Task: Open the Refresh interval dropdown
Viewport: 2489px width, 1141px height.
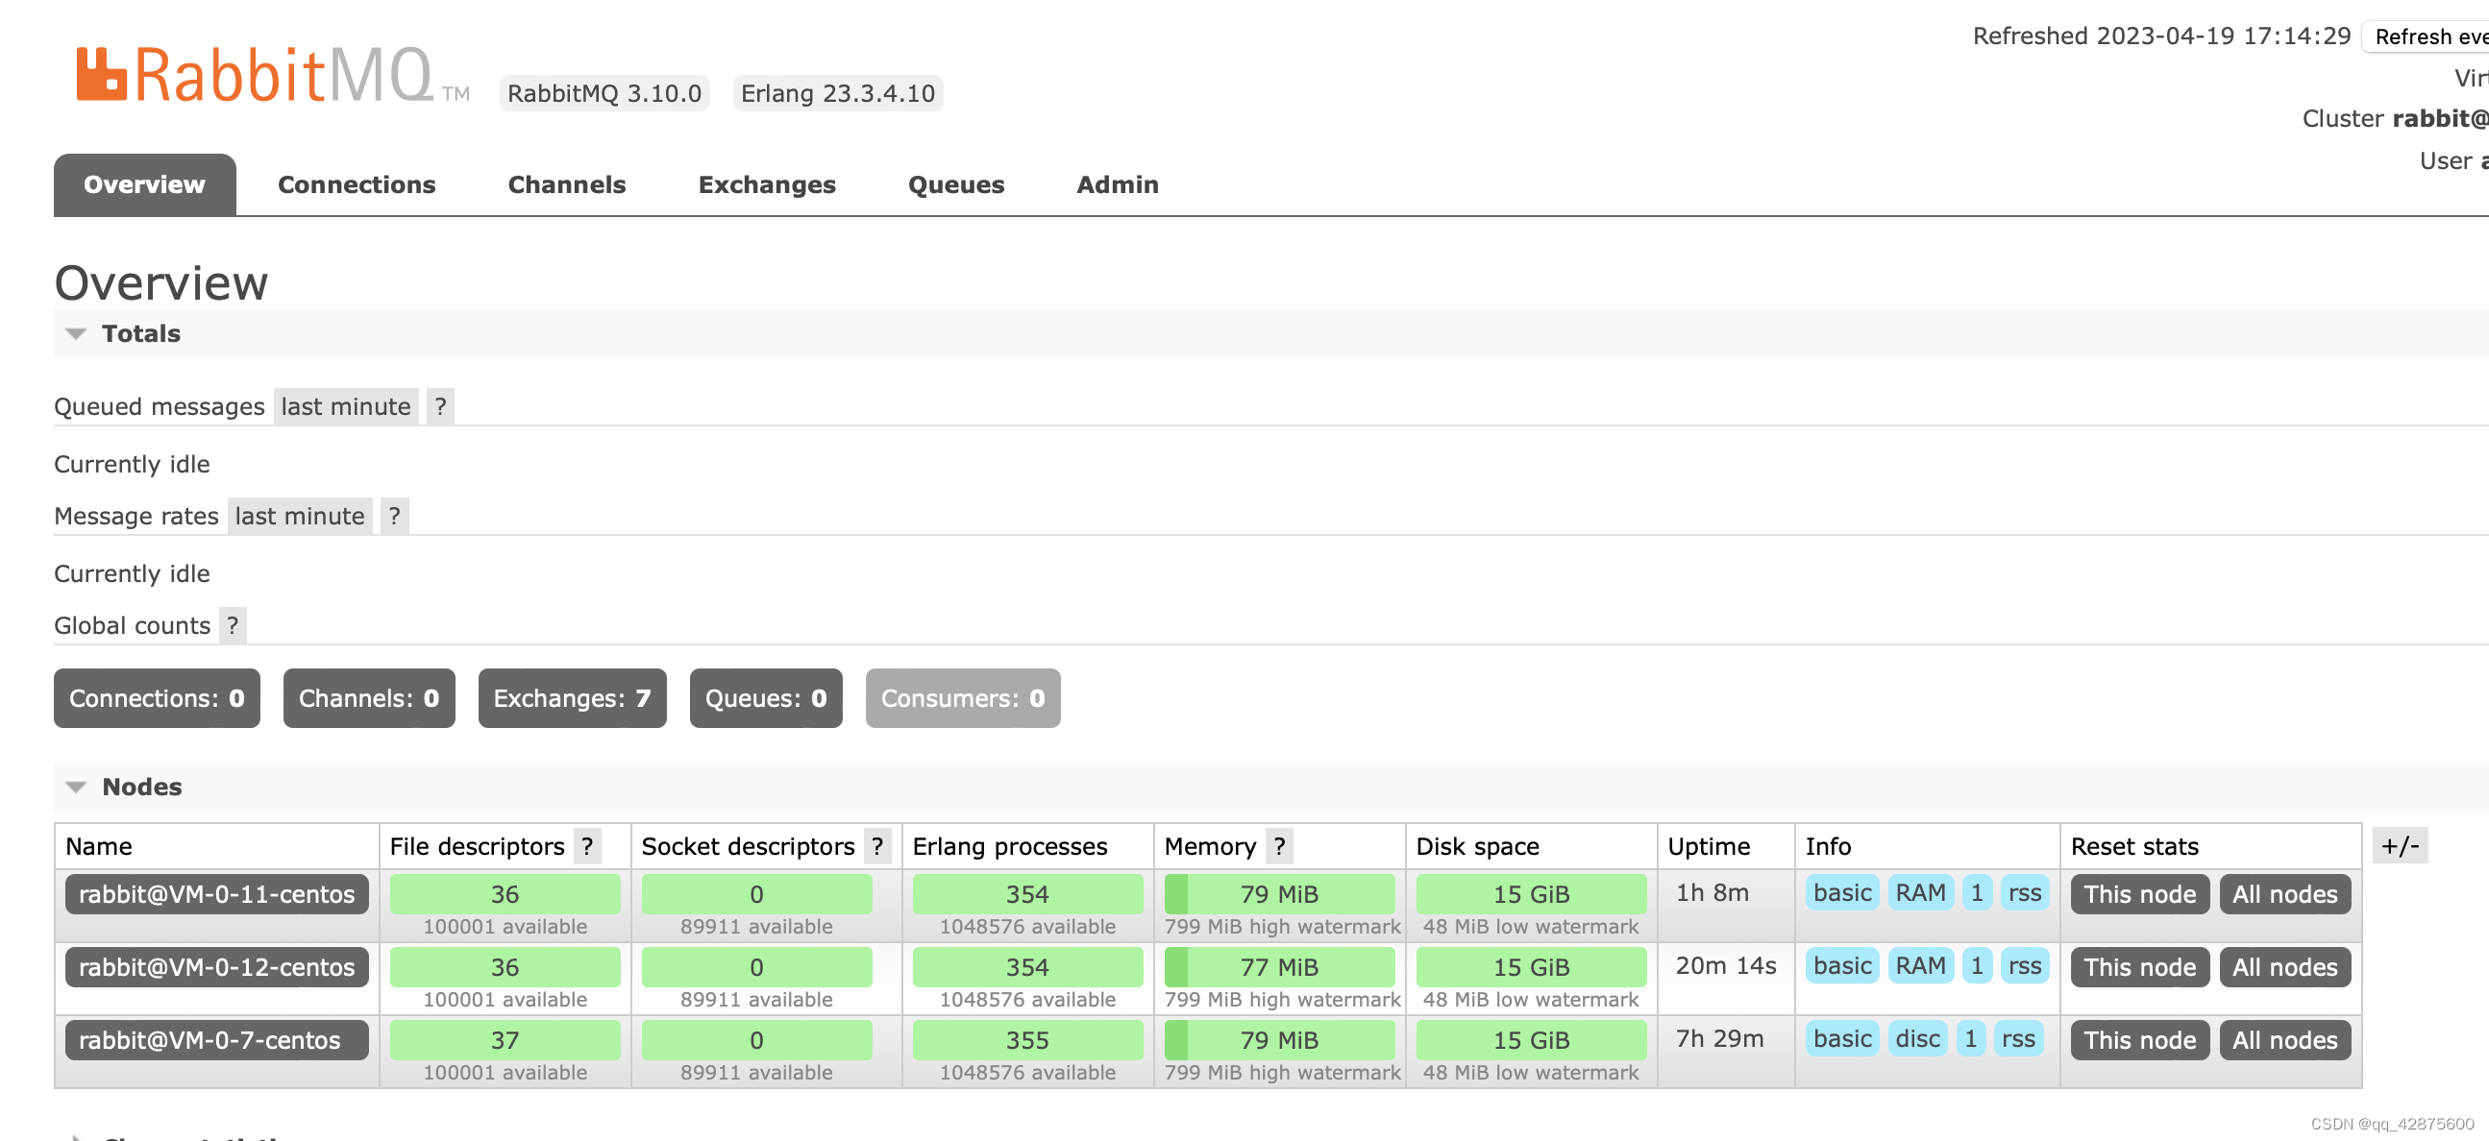Action: (x=2426, y=36)
